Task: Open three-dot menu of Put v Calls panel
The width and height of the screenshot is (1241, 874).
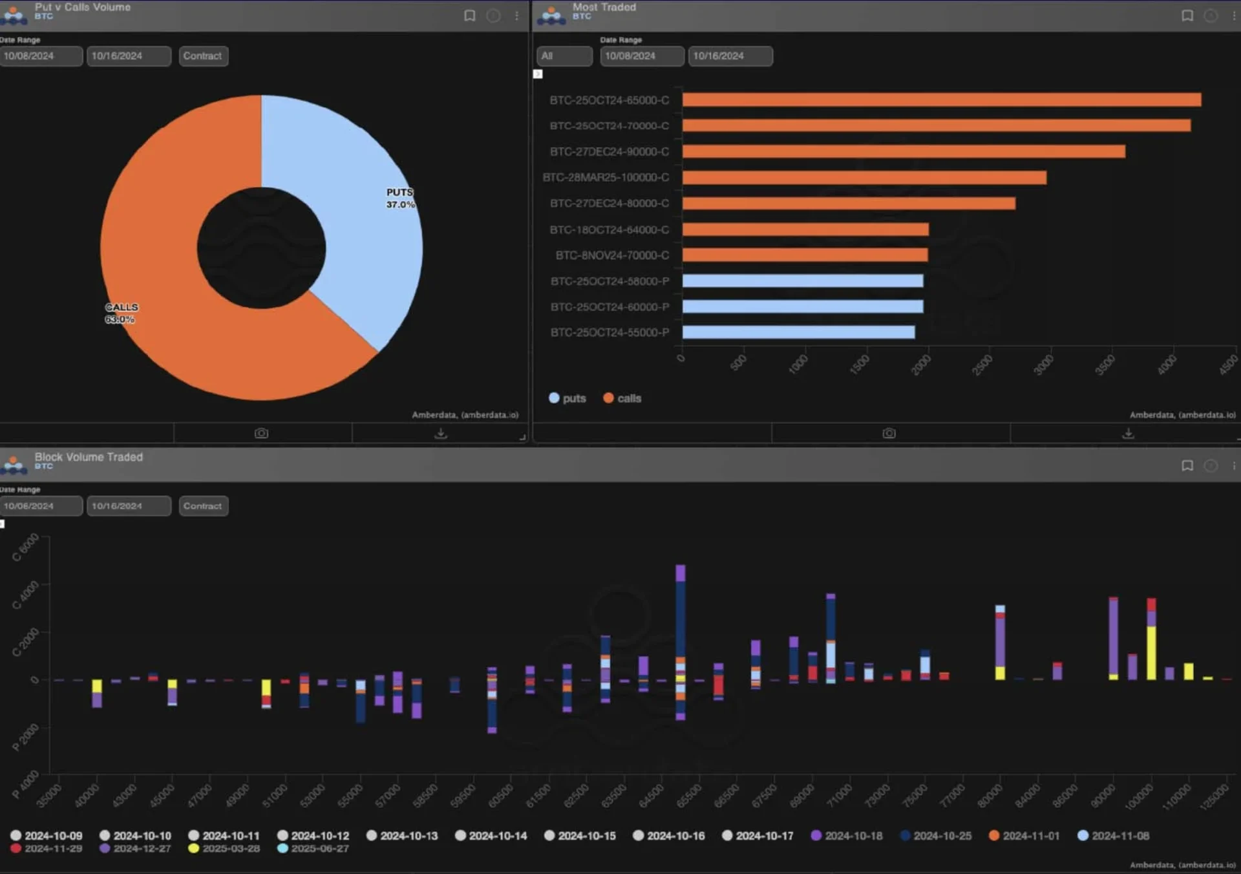Action: pyautogui.click(x=516, y=16)
